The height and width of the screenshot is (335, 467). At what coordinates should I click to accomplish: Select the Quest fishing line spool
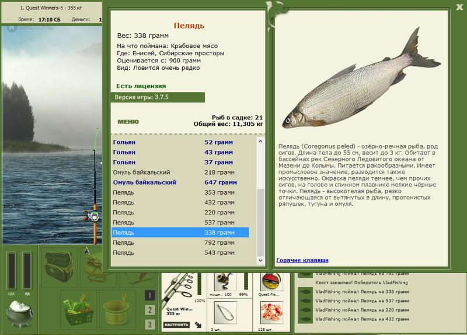271,282
